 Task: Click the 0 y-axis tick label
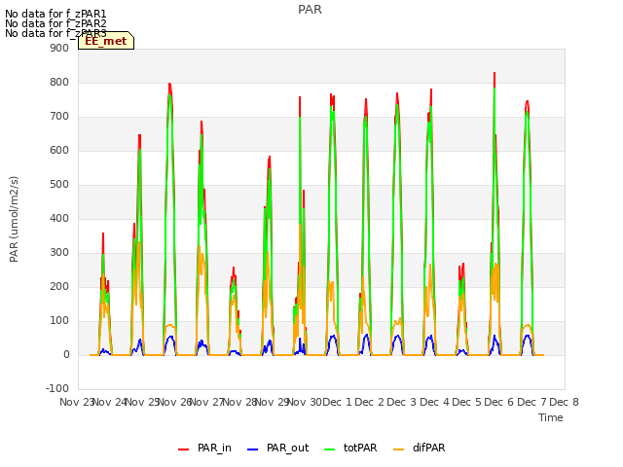[x=66, y=354]
